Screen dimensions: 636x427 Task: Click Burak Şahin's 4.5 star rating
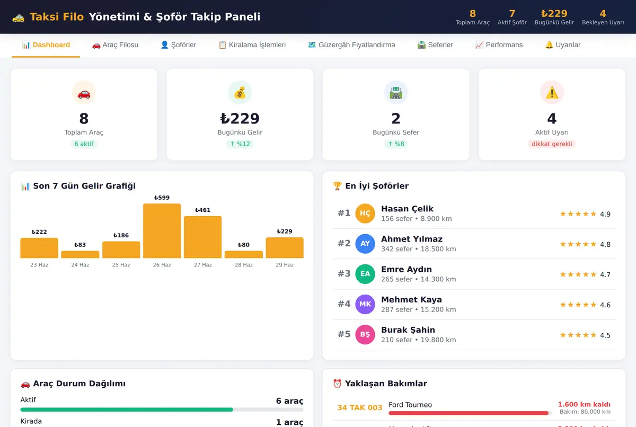585,335
